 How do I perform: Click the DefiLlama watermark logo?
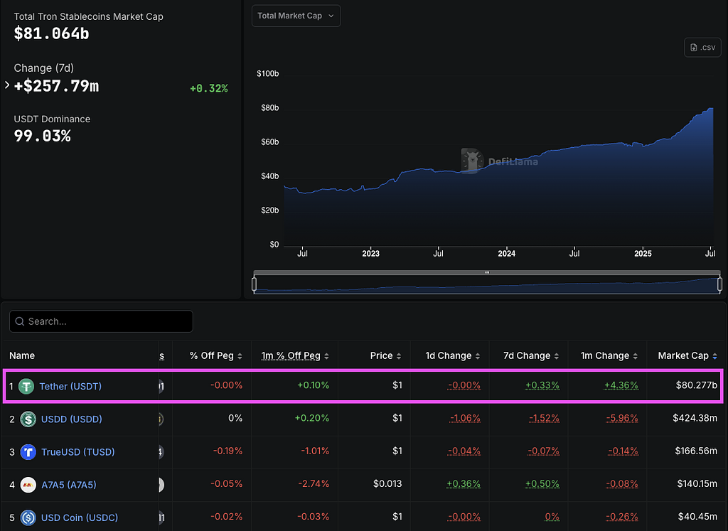[472, 161]
